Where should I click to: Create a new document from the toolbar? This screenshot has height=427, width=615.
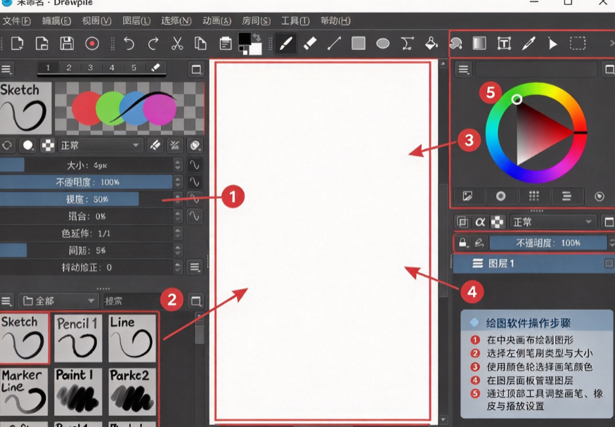pyautogui.click(x=17, y=43)
